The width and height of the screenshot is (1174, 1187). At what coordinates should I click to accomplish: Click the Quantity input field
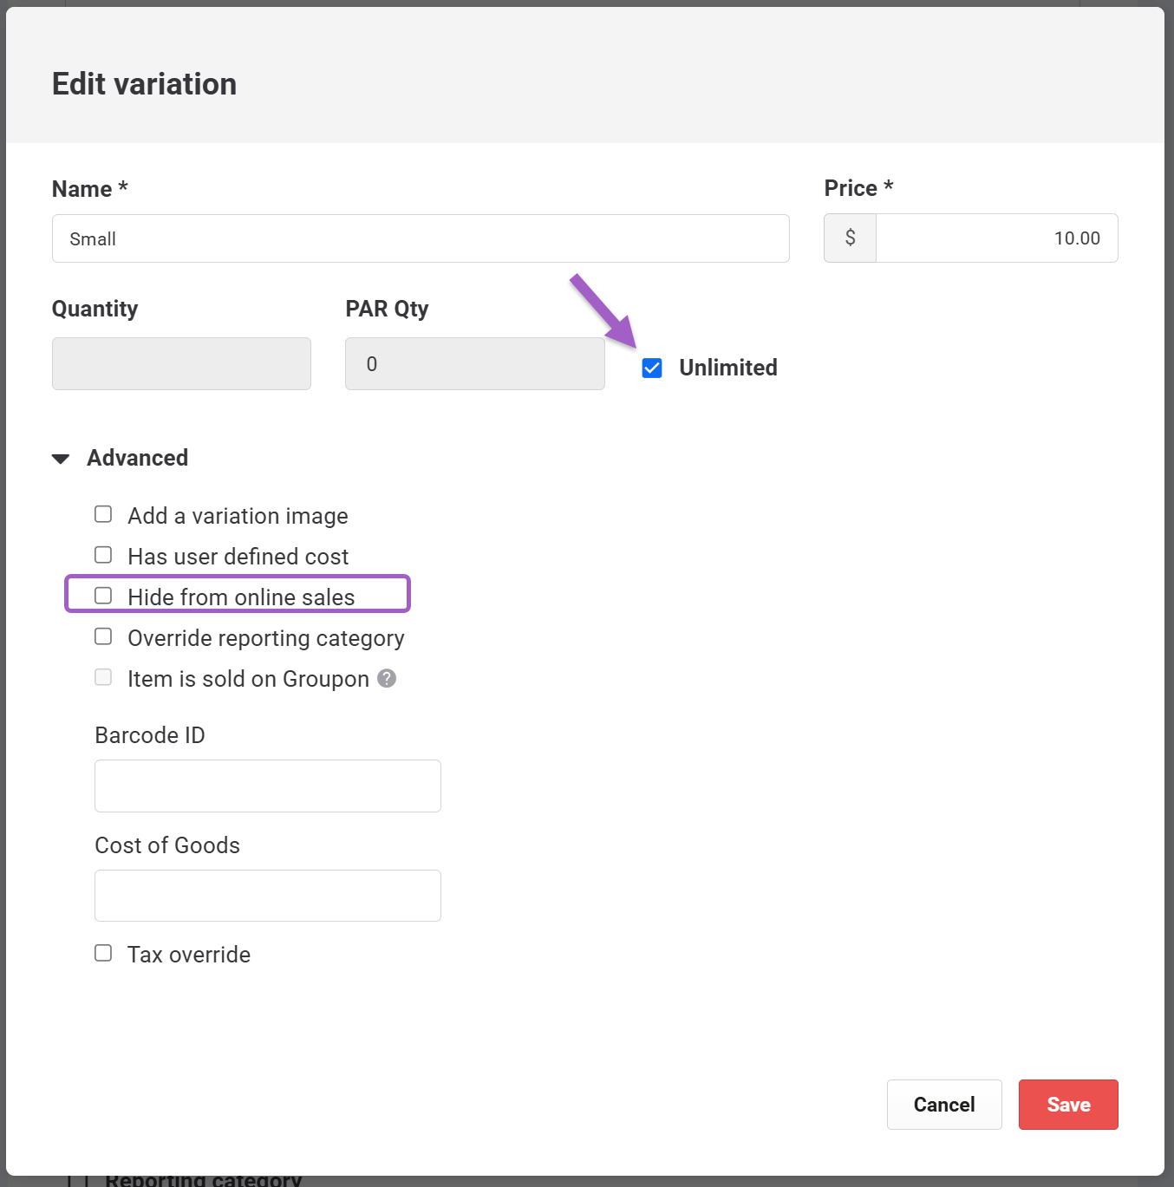tap(181, 363)
